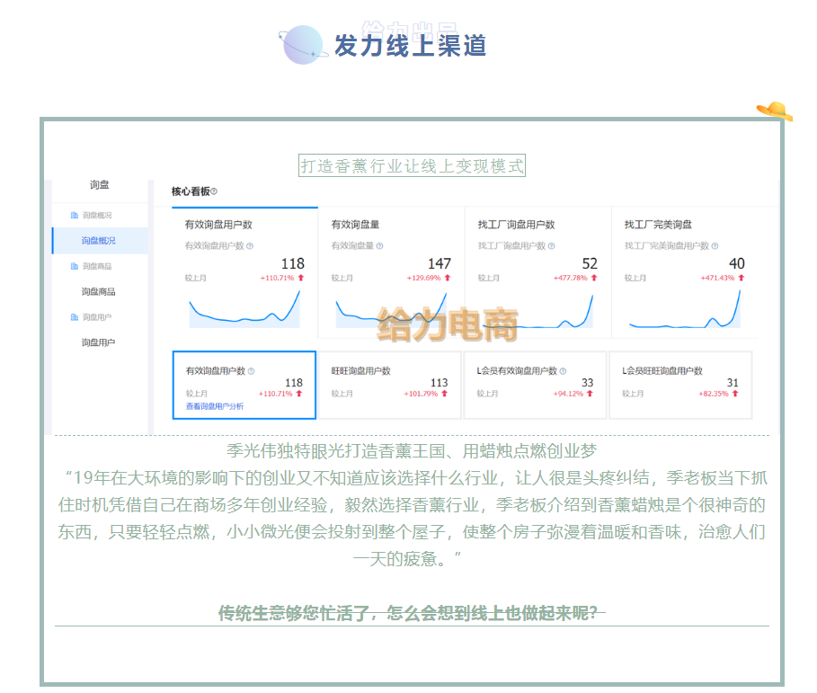Click the 询盘概况 section icon in sidebar

[x=75, y=216]
